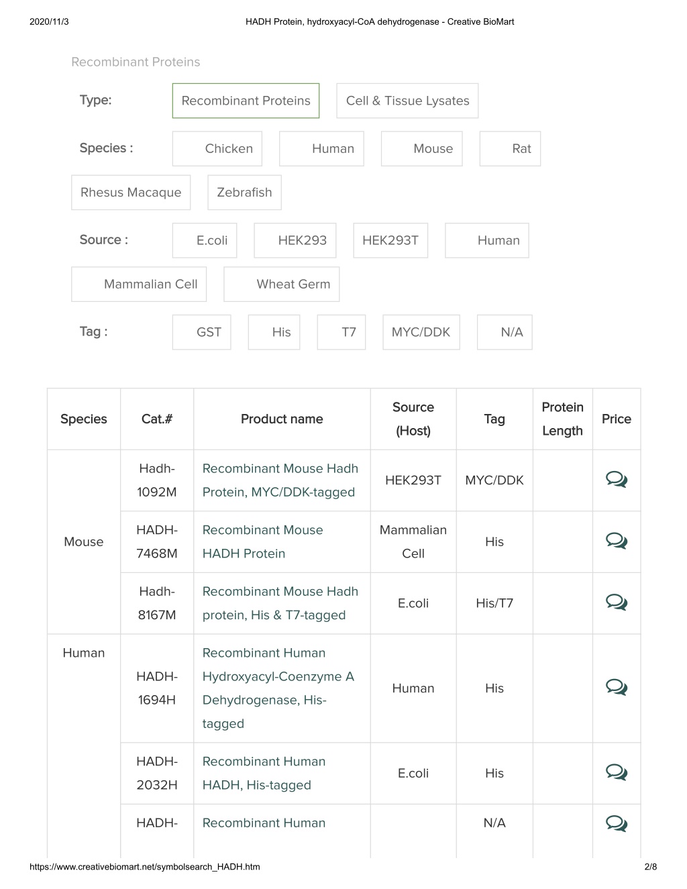Open Recombinant Human HADH, His-tagged link
Viewport: 687px width, 889px height.
pos(264,773)
